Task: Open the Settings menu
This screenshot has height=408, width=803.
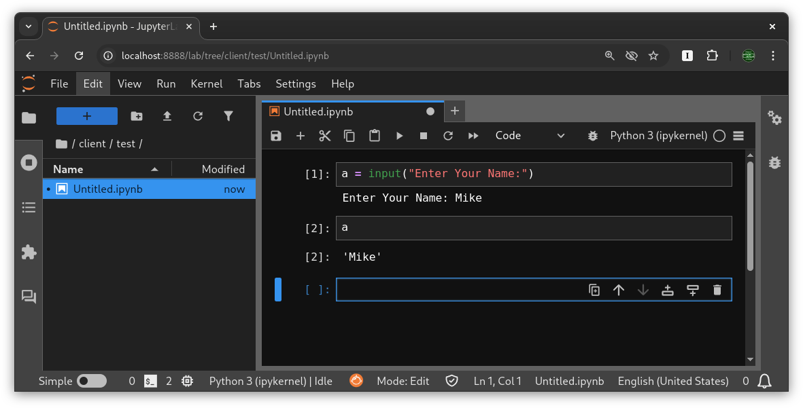Action: 296,84
